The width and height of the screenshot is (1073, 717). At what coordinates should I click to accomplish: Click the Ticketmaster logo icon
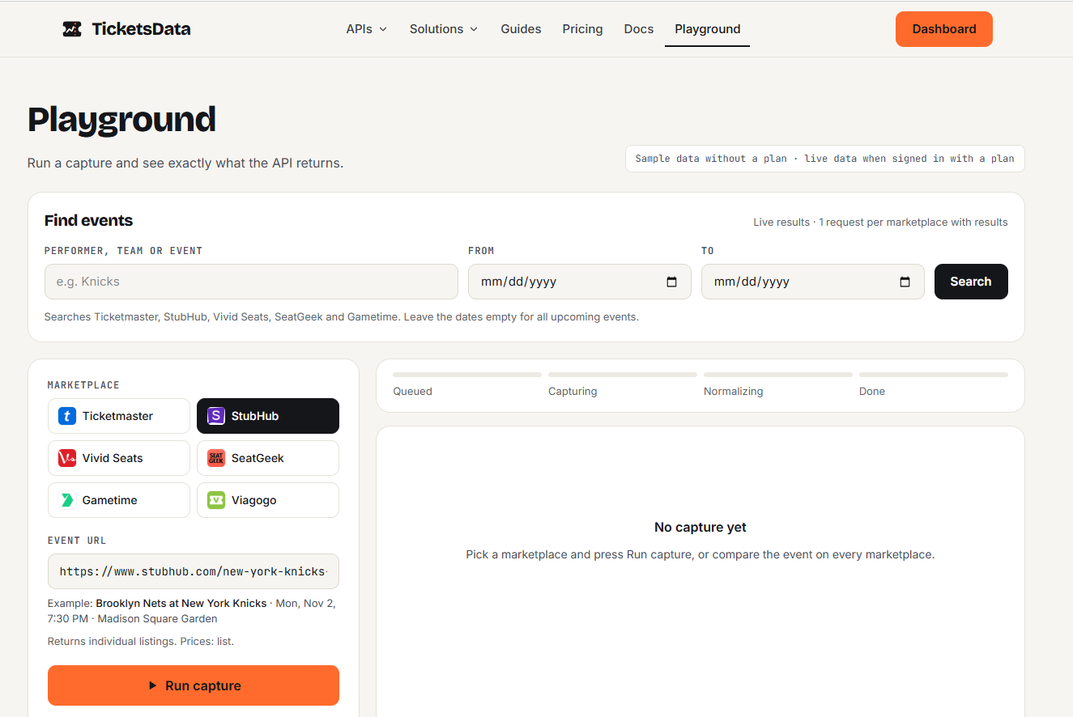66,416
